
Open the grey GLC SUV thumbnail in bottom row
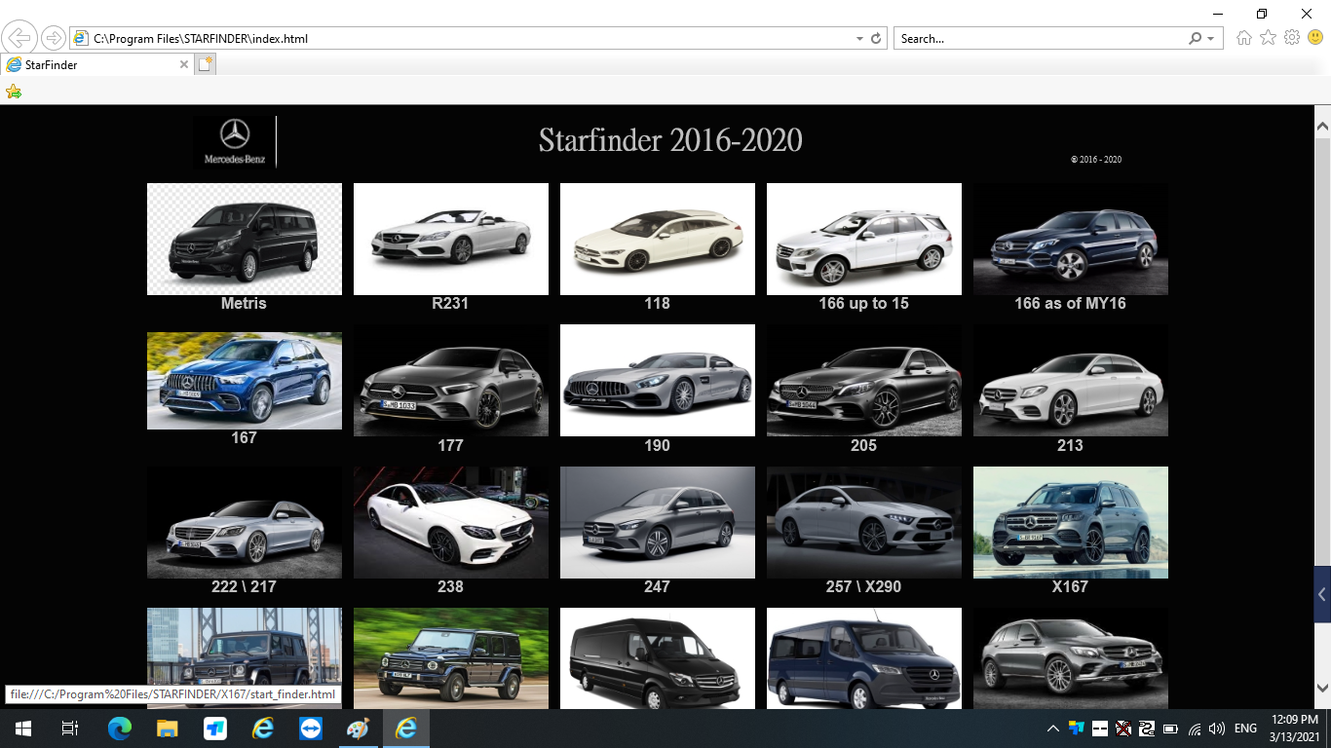1071,658
